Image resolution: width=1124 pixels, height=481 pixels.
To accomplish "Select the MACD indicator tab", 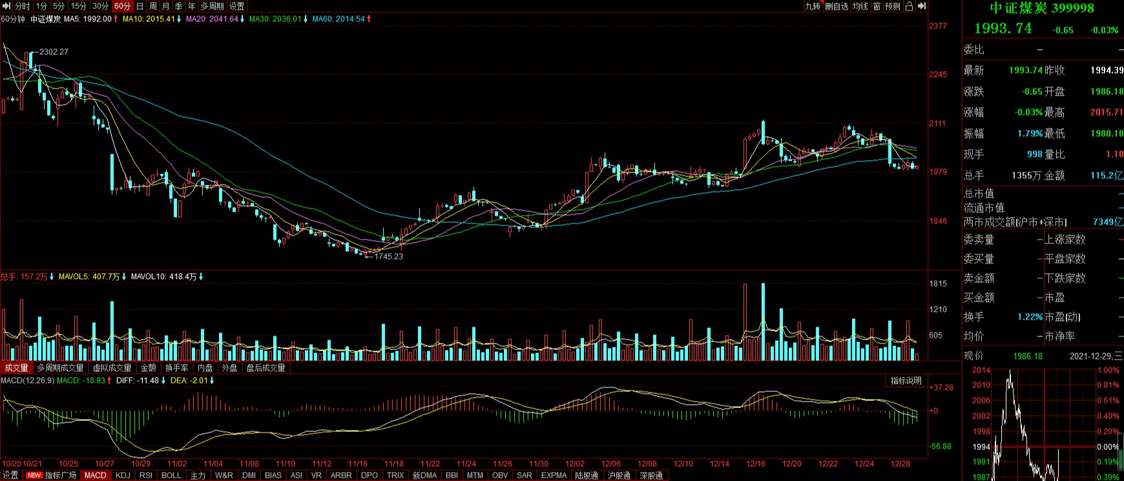I will pyautogui.click(x=96, y=475).
